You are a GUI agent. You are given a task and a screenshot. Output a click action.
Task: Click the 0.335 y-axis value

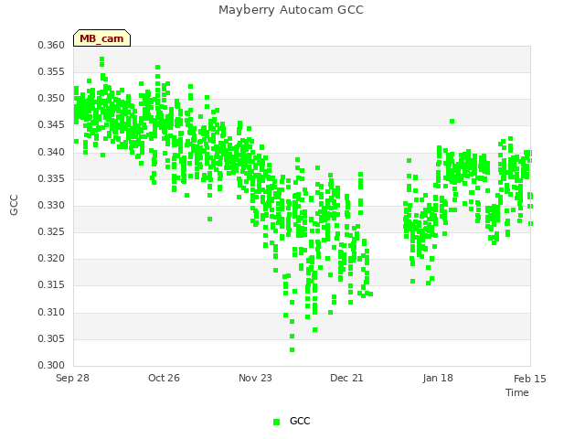pyautogui.click(x=51, y=178)
